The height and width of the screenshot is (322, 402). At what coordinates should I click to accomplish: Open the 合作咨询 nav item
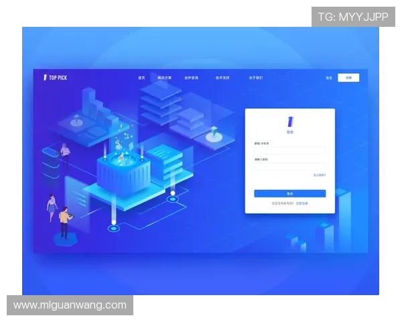pyautogui.click(x=191, y=78)
